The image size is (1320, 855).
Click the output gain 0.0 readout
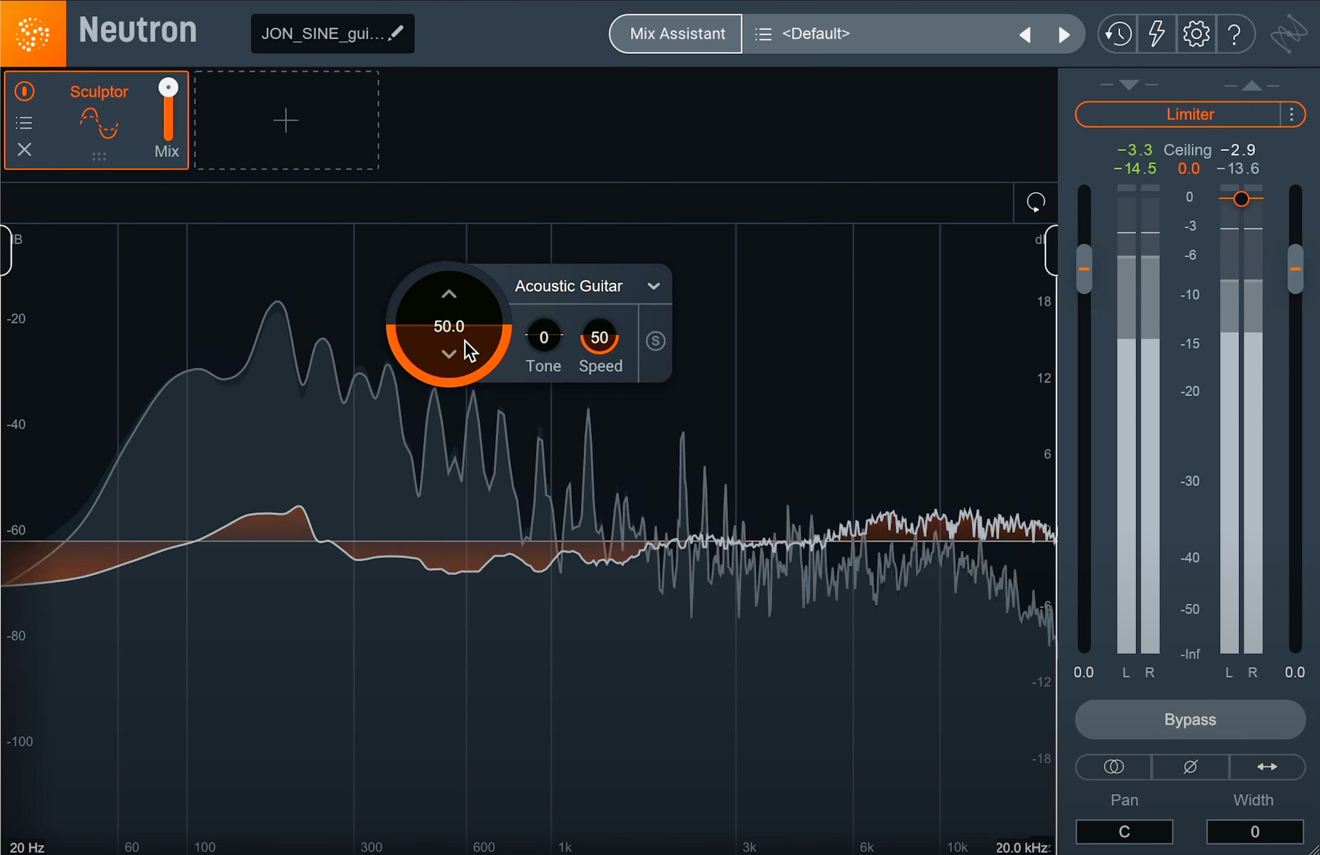[1295, 672]
